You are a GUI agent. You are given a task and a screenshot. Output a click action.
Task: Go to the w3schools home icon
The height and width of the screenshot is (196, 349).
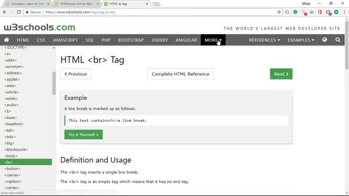pyautogui.click(x=7, y=40)
